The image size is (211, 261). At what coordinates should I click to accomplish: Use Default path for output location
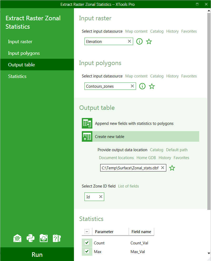[x=177, y=150]
